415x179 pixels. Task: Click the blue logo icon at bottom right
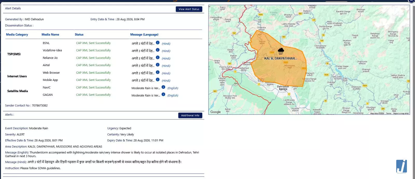click(x=402, y=167)
